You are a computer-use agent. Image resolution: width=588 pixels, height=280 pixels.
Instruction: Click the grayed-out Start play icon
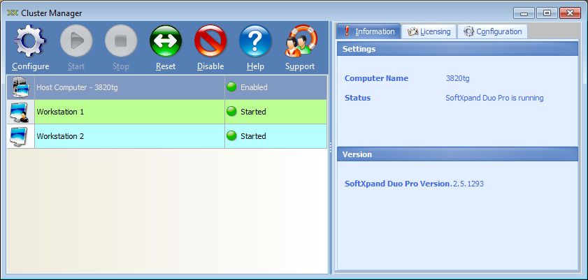coord(76,40)
